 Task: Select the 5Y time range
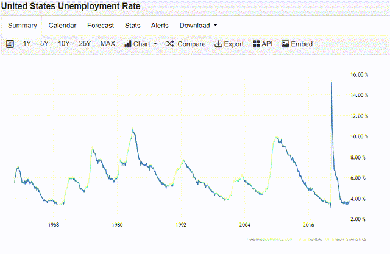(x=44, y=44)
